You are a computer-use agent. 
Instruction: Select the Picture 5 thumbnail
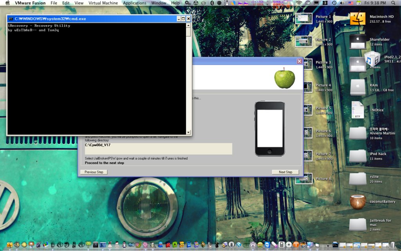[308, 110]
